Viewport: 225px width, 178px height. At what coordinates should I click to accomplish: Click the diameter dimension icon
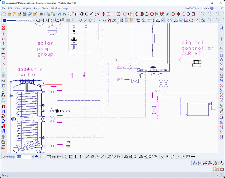pos(109,157)
